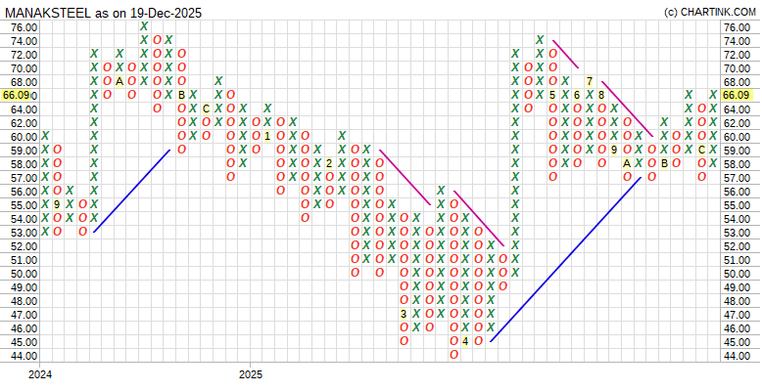Click the month marker labeled 1
This screenshot has width=762, height=391.
point(267,136)
